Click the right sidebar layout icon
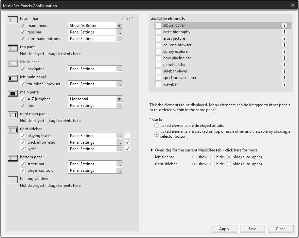The image size is (299, 238). click(x=13, y=130)
